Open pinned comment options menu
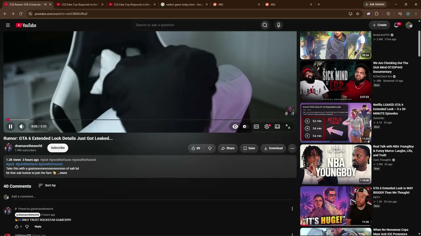 (292, 209)
